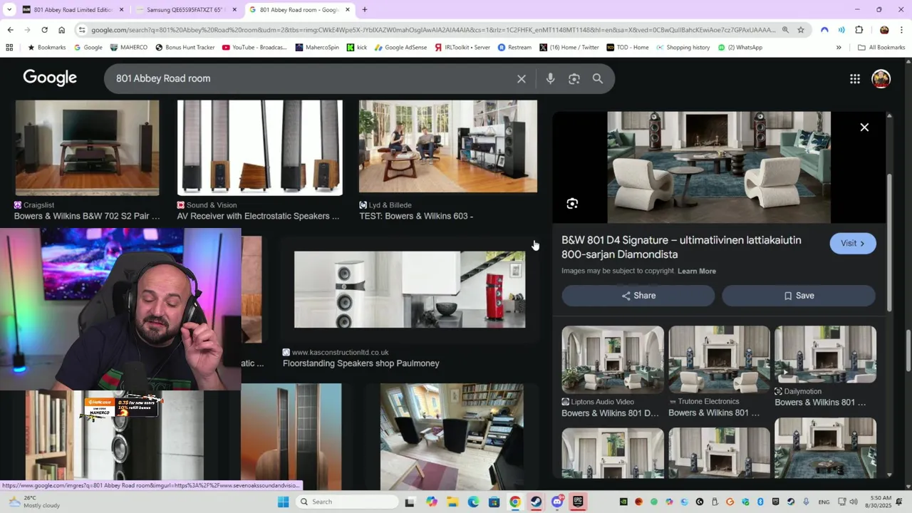
Task: Save the previewed image
Action: (x=799, y=296)
